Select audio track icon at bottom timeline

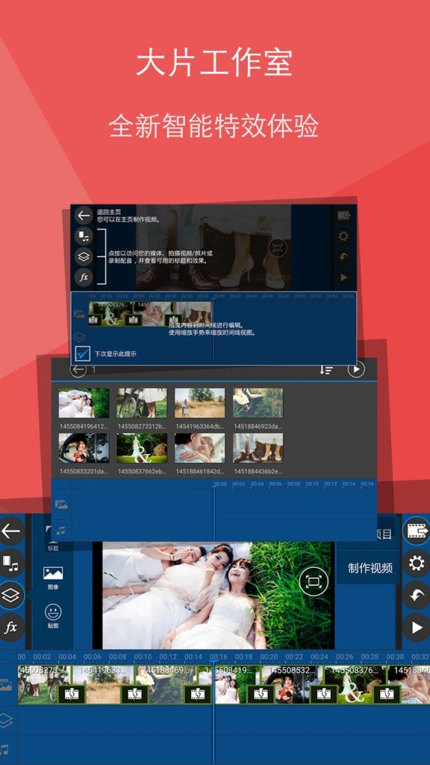[5, 749]
